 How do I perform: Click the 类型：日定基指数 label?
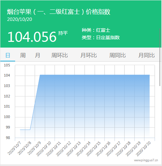101,37
